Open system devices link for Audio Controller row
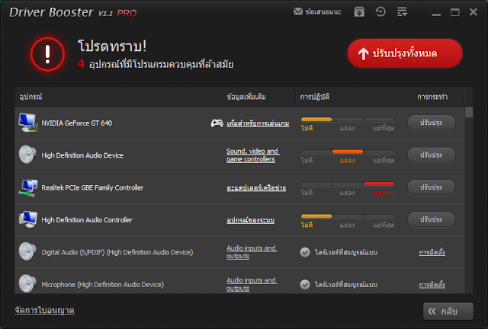This screenshot has width=488, height=329. 251,220
